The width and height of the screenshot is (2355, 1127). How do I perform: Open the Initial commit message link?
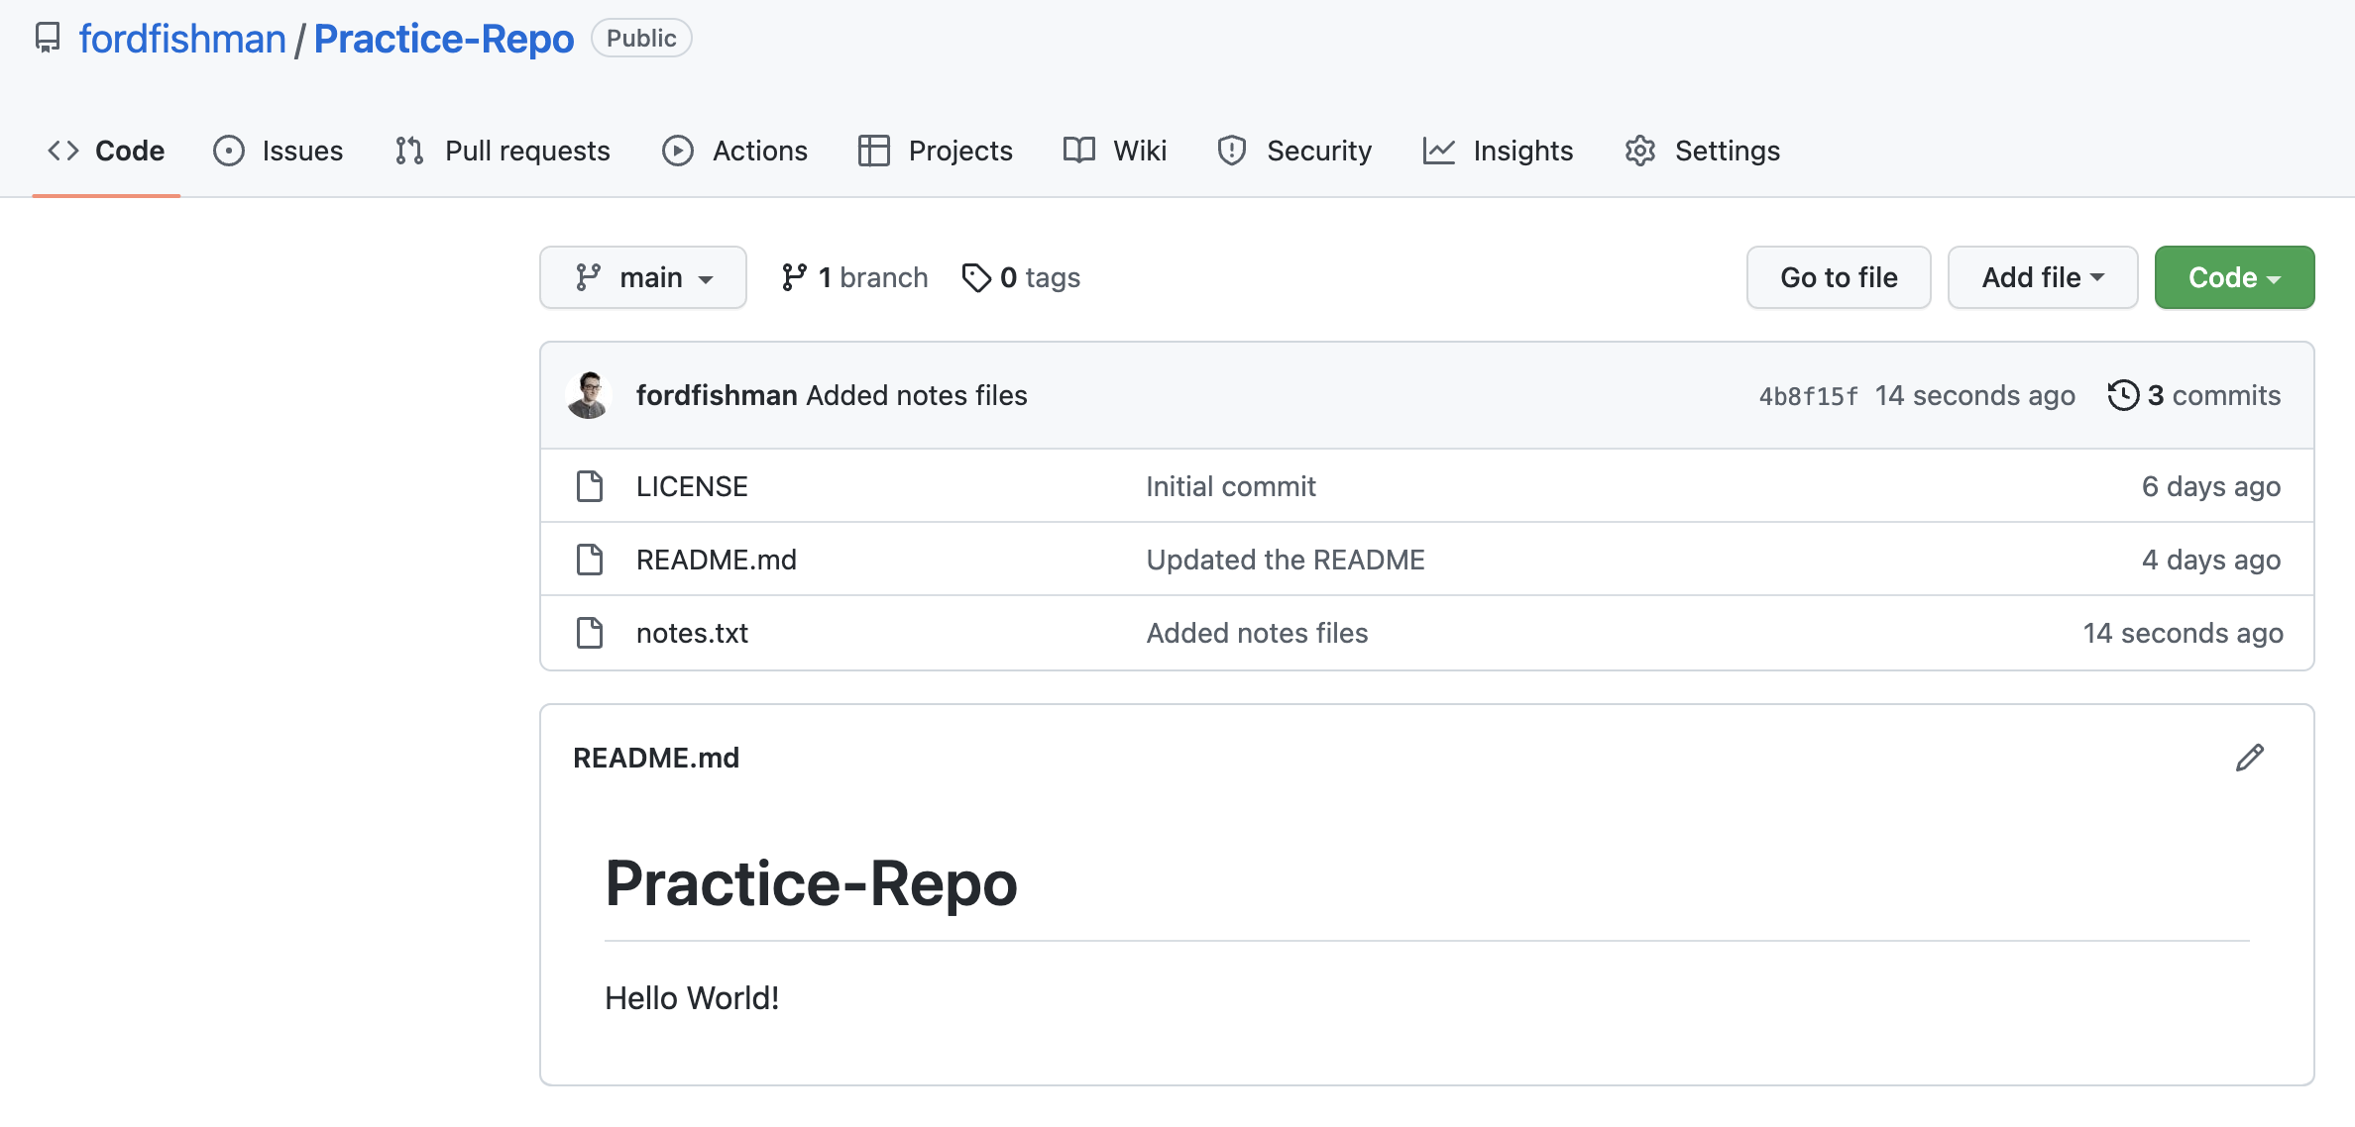1231,486
